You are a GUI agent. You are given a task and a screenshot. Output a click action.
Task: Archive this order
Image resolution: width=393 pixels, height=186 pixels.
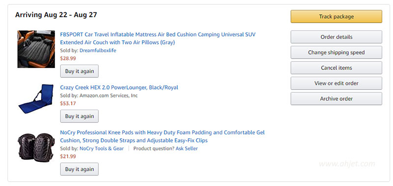[x=337, y=98]
